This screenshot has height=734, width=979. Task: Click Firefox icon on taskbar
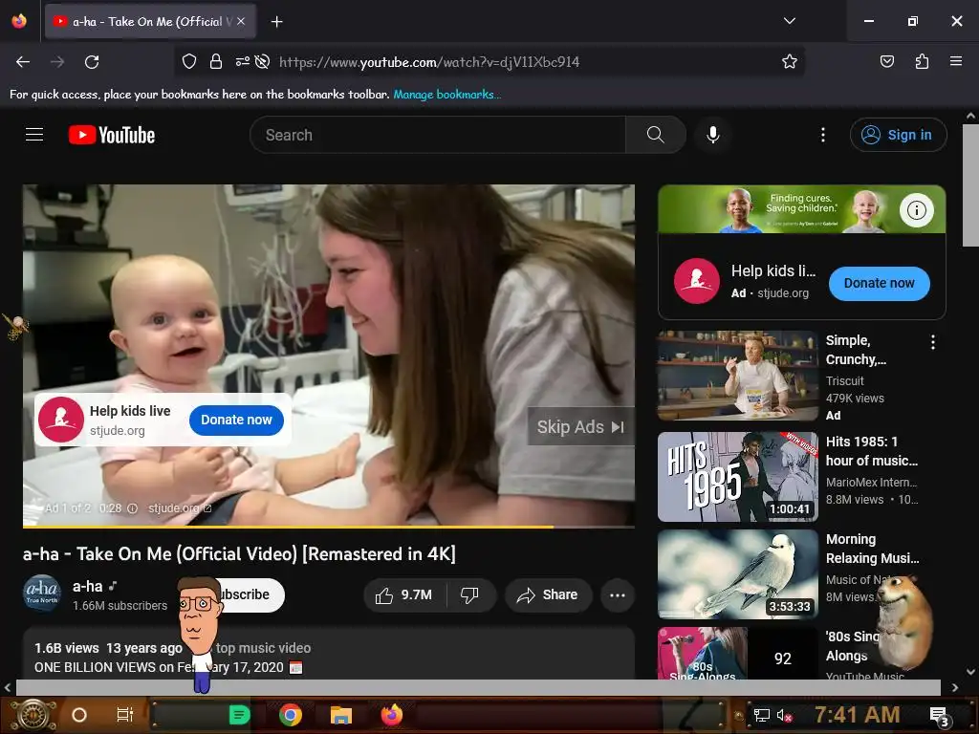click(x=392, y=715)
